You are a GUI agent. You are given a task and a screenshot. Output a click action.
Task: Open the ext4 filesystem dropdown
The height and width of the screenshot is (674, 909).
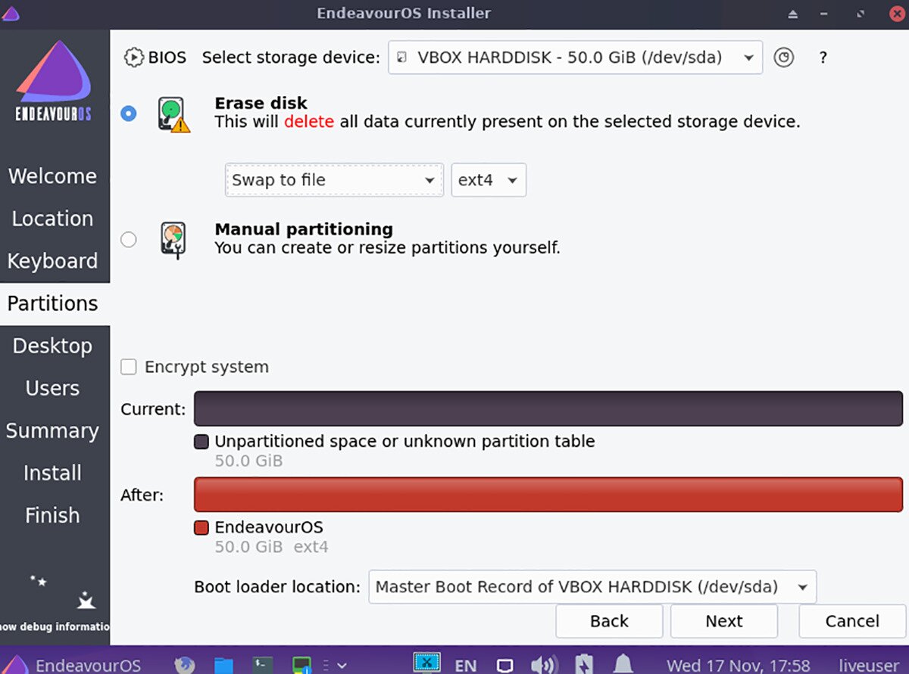pos(489,180)
